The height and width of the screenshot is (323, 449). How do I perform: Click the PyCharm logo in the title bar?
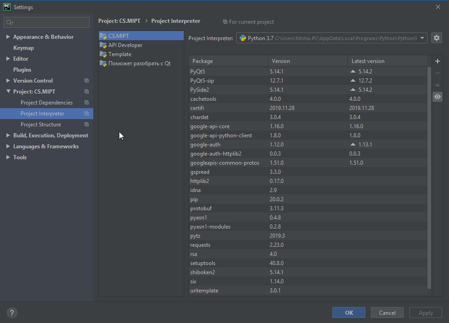[6, 7]
